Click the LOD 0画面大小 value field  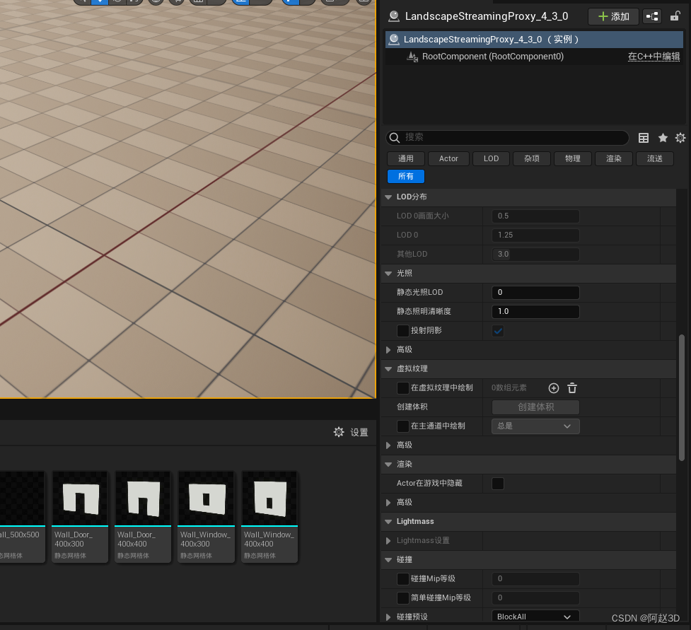535,216
